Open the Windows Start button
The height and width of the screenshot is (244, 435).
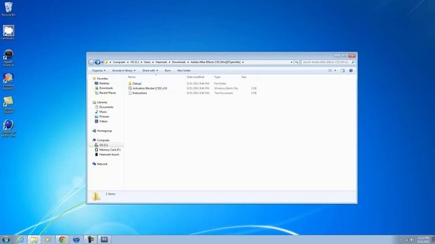tap(6, 239)
